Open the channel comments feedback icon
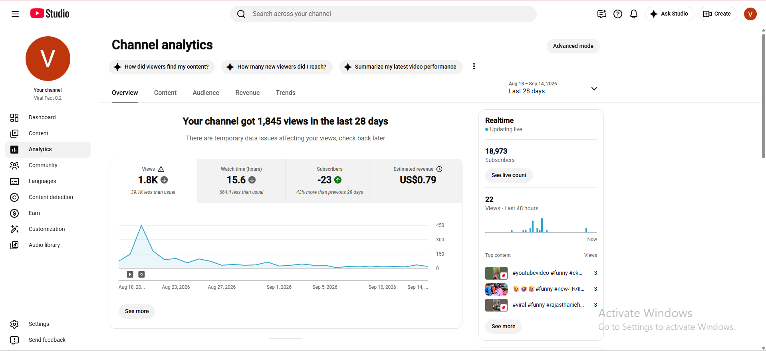Viewport: 766px width, 351px height. coord(602,14)
